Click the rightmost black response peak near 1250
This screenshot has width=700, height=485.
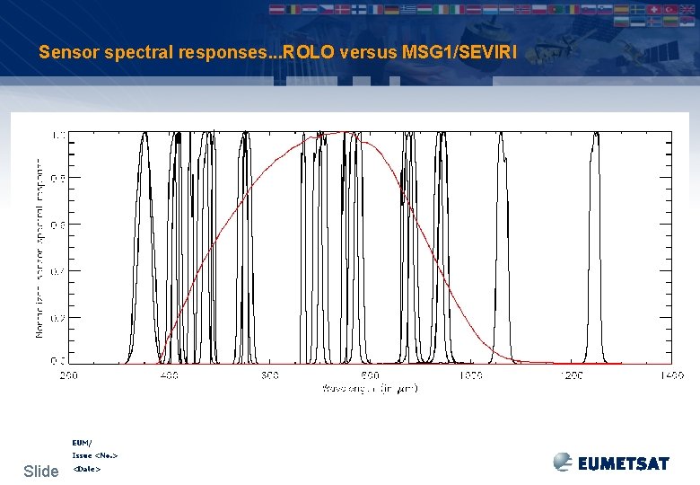click(595, 248)
